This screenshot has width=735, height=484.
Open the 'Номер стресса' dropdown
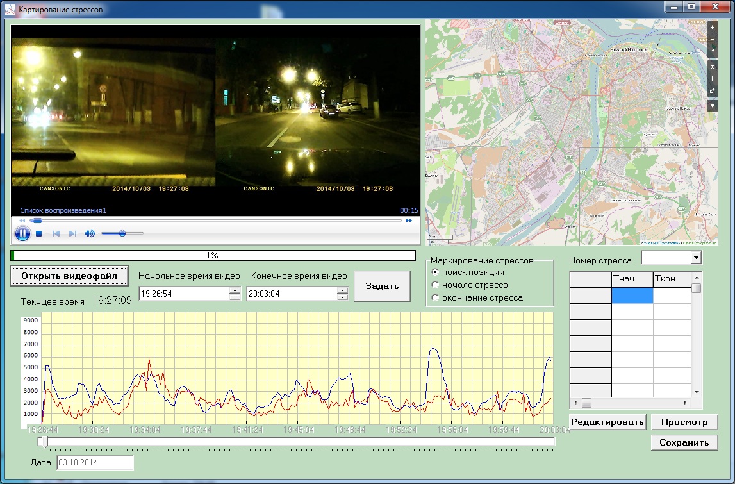[696, 258]
